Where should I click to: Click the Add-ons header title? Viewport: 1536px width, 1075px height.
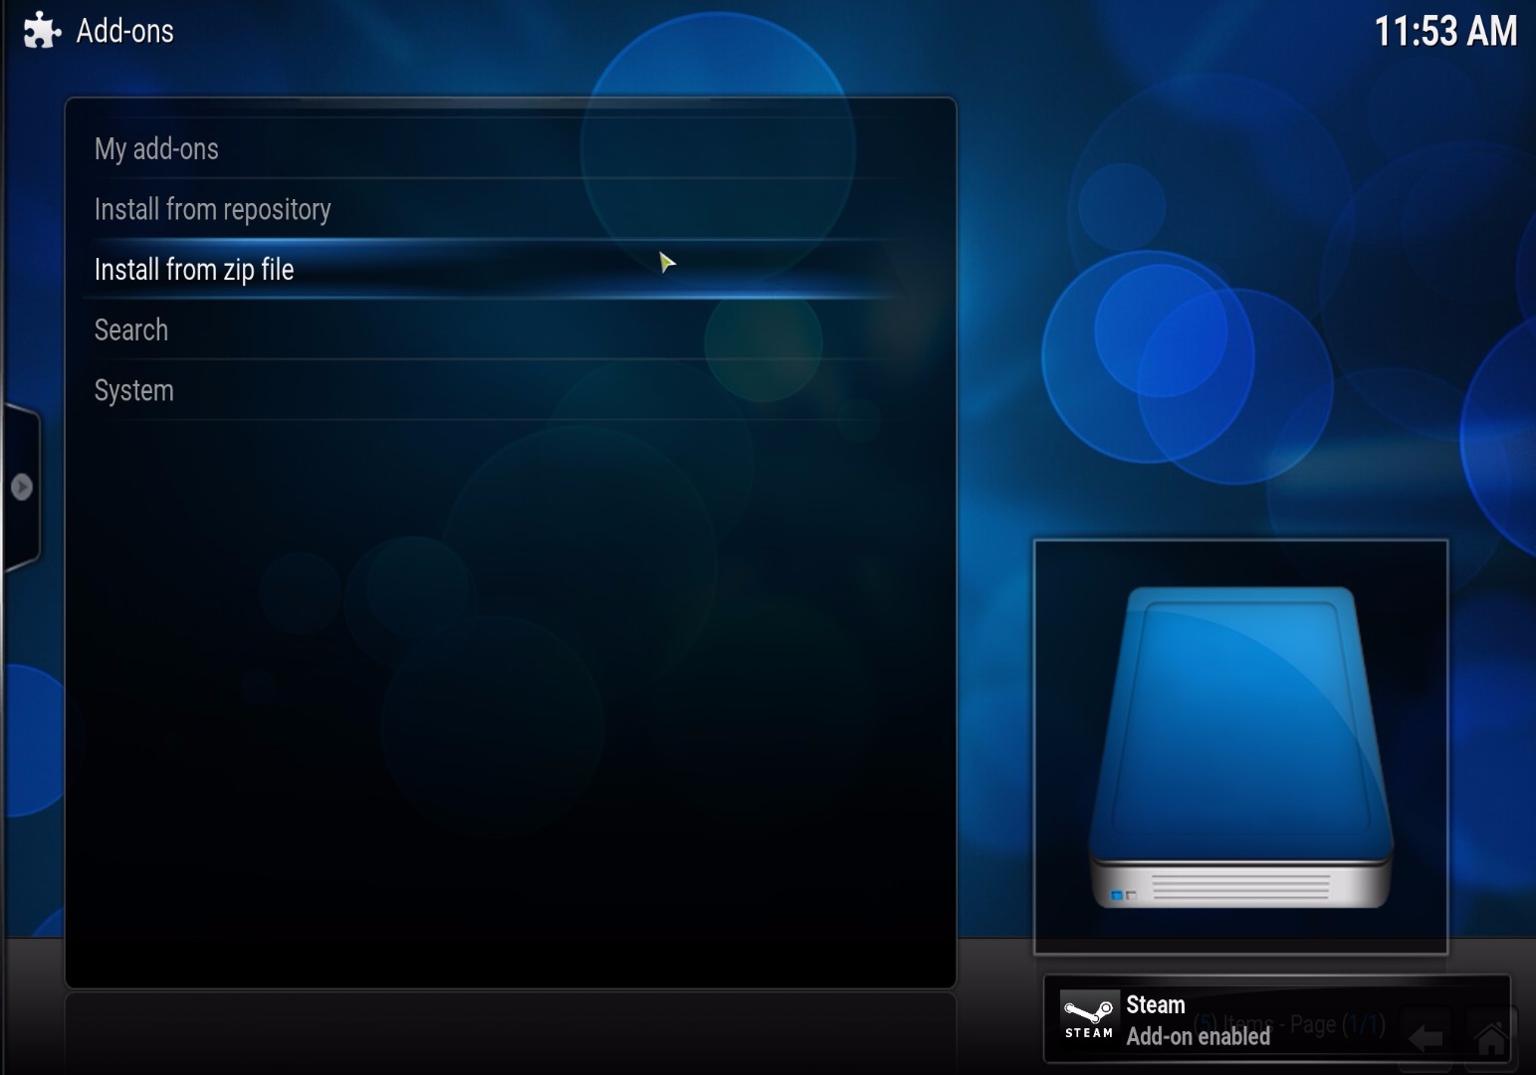pyautogui.click(x=125, y=31)
